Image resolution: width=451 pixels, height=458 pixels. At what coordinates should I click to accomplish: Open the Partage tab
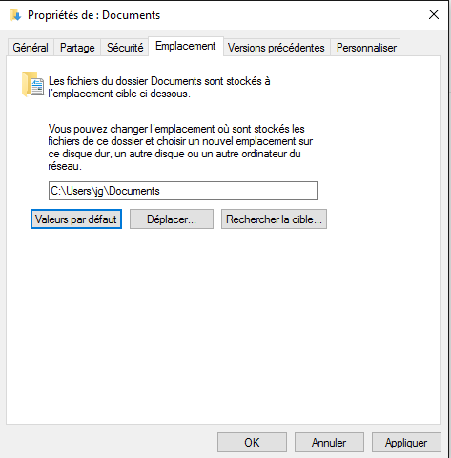click(77, 48)
